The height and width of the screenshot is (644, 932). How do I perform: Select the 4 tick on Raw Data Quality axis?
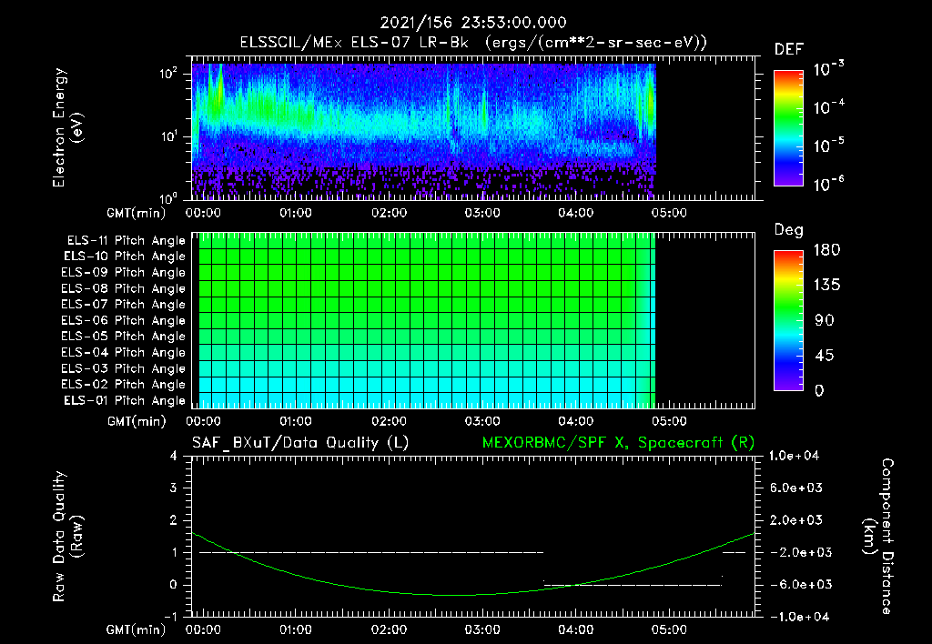point(173,456)
